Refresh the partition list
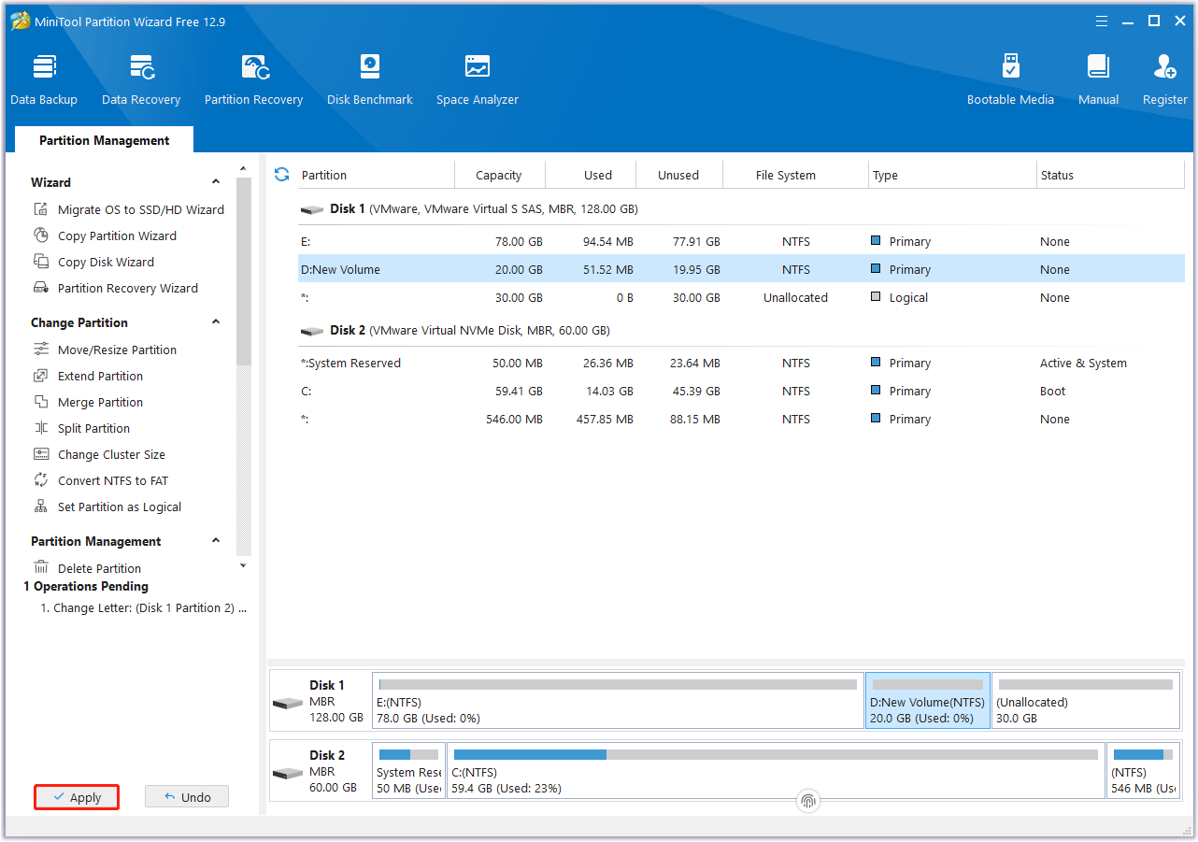Screen dimensions: 1198x842 click(281, 174)
